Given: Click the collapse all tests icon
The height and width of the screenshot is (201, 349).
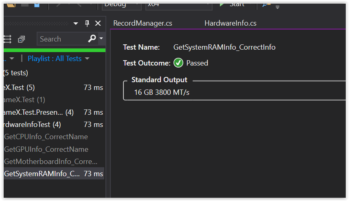Looking at the screenshot, I should tap(21, 39).
